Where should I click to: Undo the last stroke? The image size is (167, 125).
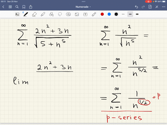[x=136, y=7]
